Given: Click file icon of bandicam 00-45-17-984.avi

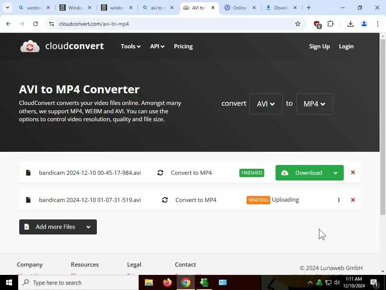Looking at the screenshot, I should click(x=28, y=173).
